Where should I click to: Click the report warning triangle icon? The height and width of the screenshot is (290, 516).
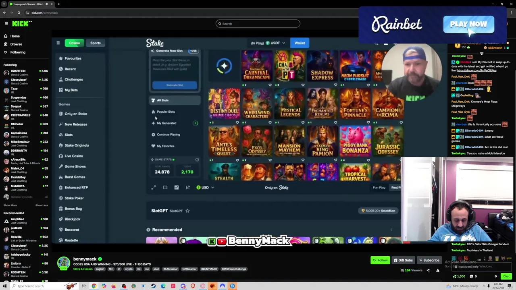pos(438,271)
